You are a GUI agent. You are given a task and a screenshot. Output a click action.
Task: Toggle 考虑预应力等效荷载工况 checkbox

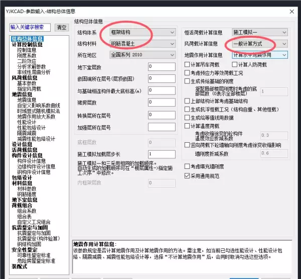click(x=187, y=73)
